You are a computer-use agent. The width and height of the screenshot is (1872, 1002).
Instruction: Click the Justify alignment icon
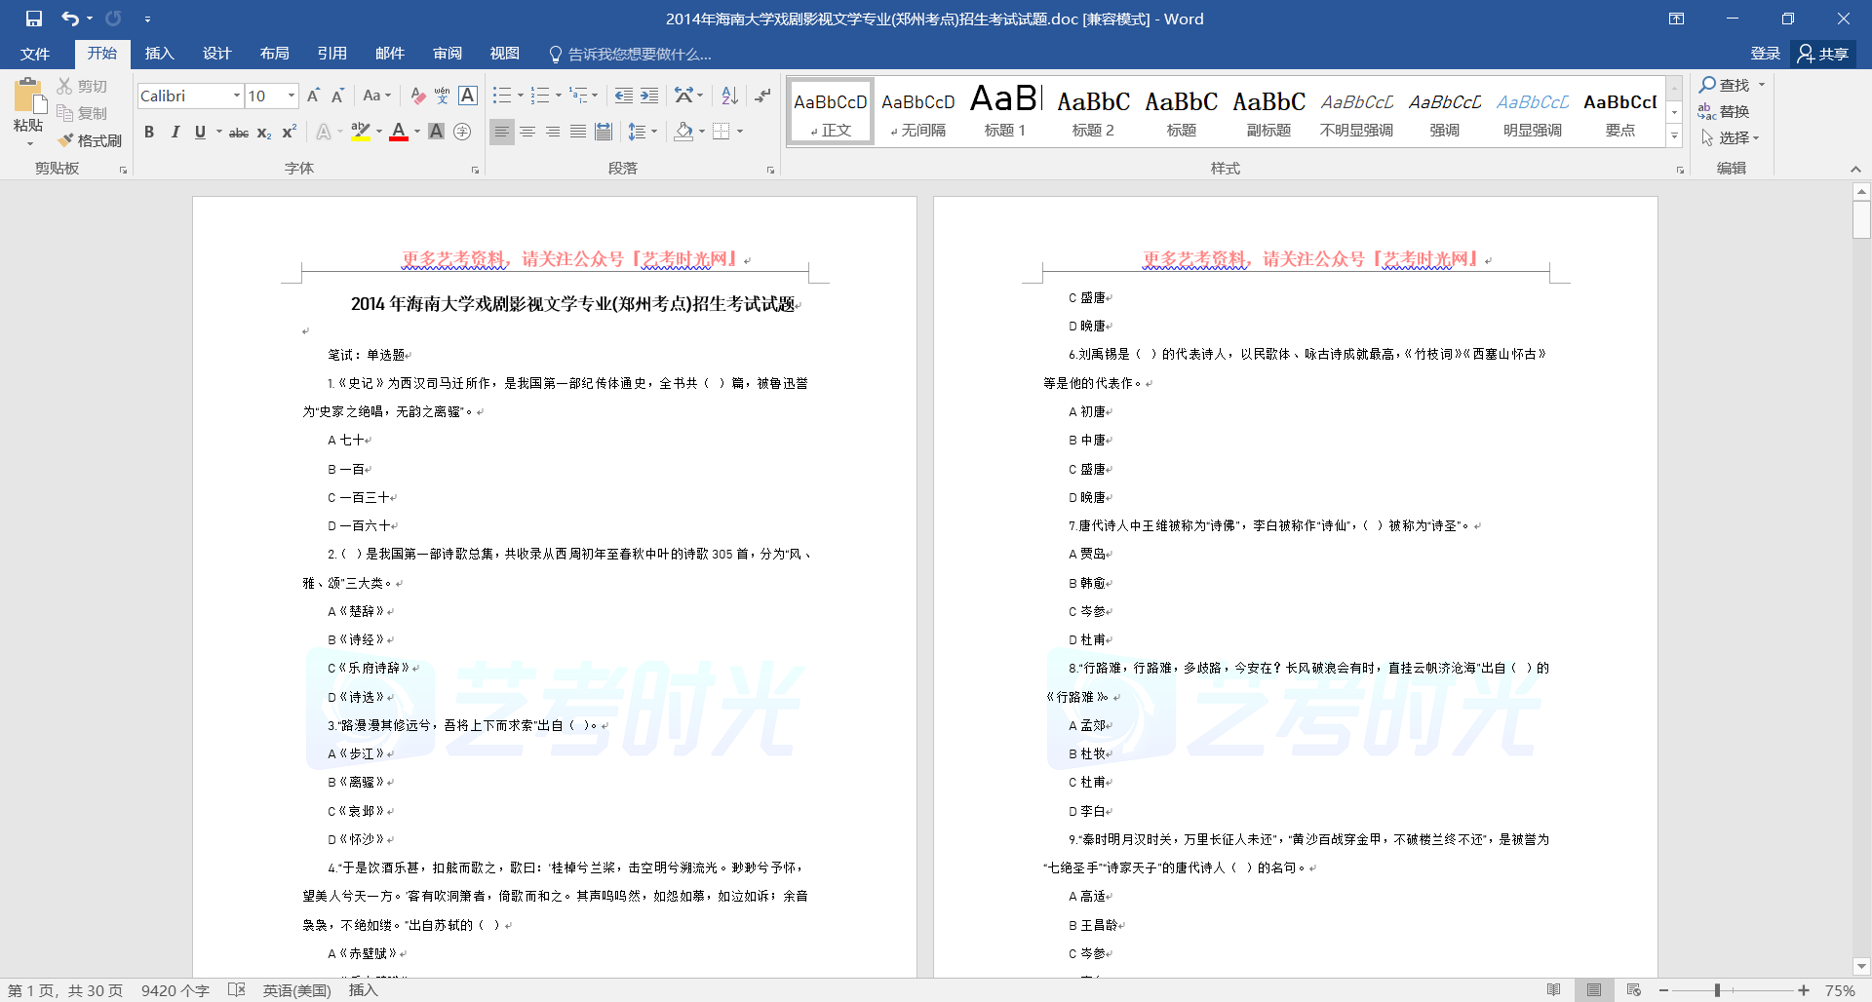tap(578, 132)
